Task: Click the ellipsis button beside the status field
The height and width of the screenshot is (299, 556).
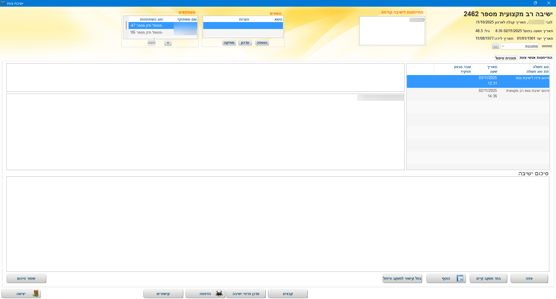Action: point(495,46)
